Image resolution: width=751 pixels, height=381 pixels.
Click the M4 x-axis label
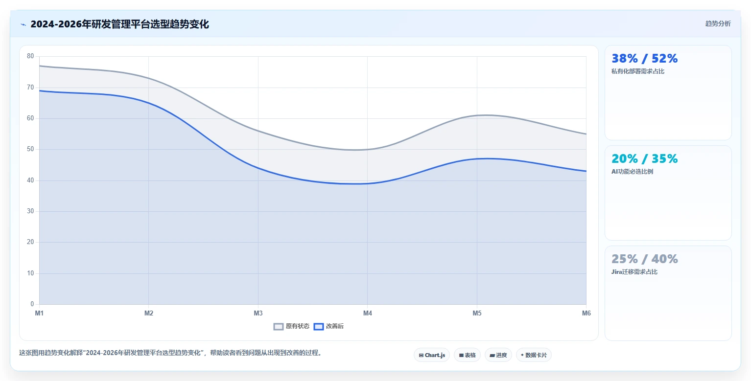pos(368,314)
